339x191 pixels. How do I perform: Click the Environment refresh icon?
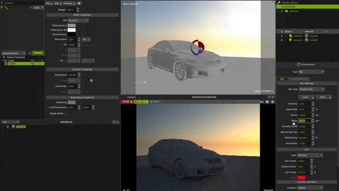click(x=299, y=65)
